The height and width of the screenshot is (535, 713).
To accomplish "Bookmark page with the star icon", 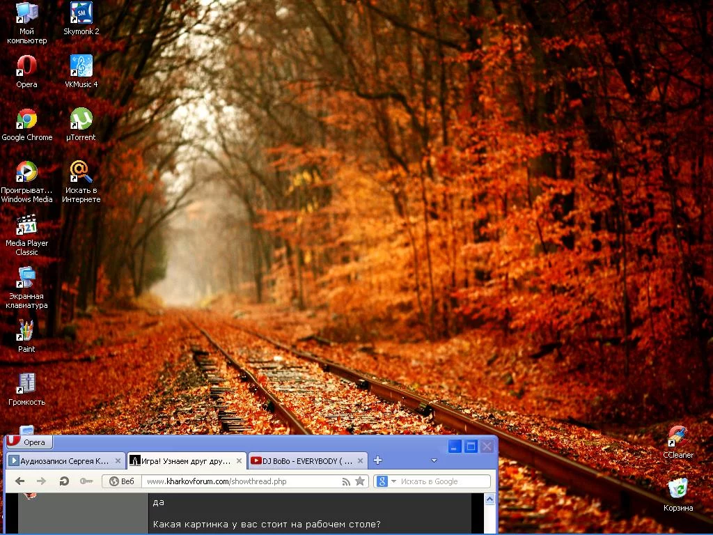I will point(360,481).
